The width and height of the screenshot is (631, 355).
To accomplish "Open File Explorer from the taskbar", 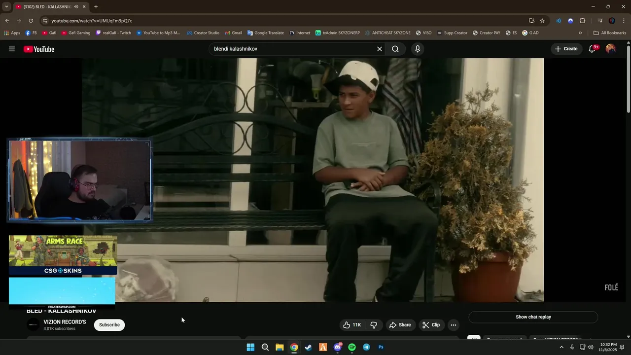I will tap(280, 347).
